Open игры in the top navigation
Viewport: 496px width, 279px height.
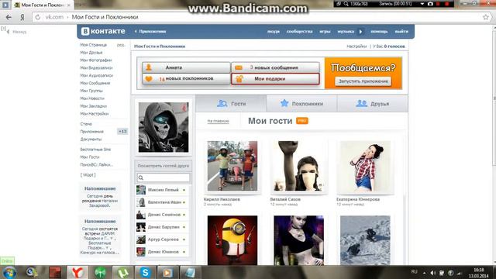coord(325,31)
